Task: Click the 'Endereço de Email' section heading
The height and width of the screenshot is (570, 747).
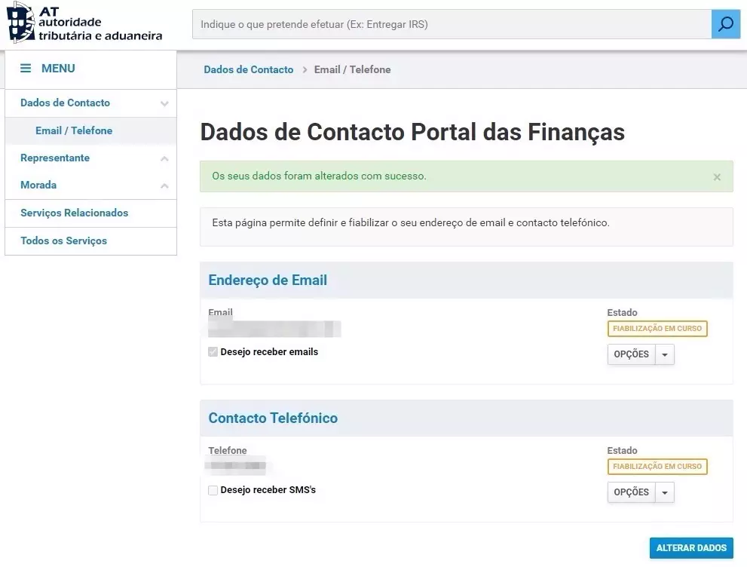Action: 268,280
